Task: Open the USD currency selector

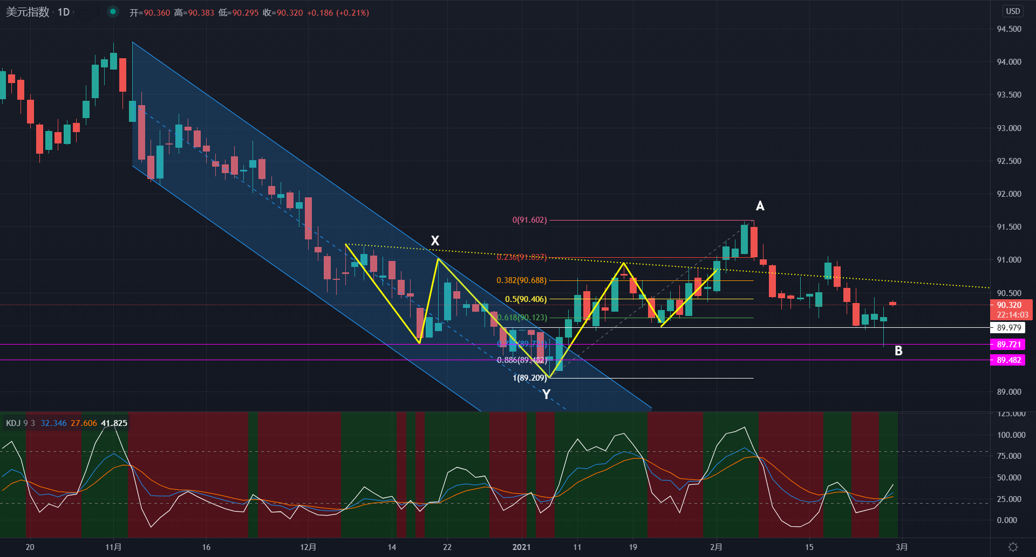Action: coord(1013,11)
